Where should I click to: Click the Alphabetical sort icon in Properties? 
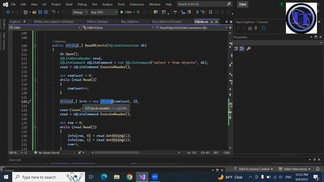coord(242,49)
